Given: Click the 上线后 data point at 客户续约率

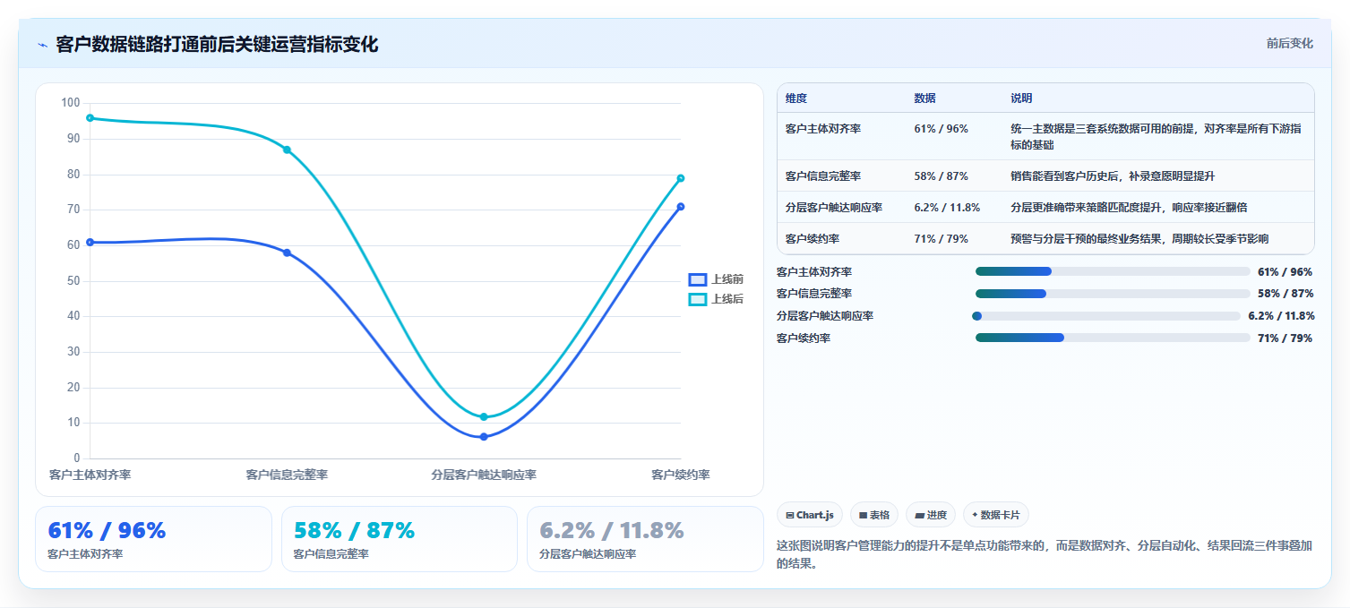Looking at the screenshot, I should (x=681, y=178).
